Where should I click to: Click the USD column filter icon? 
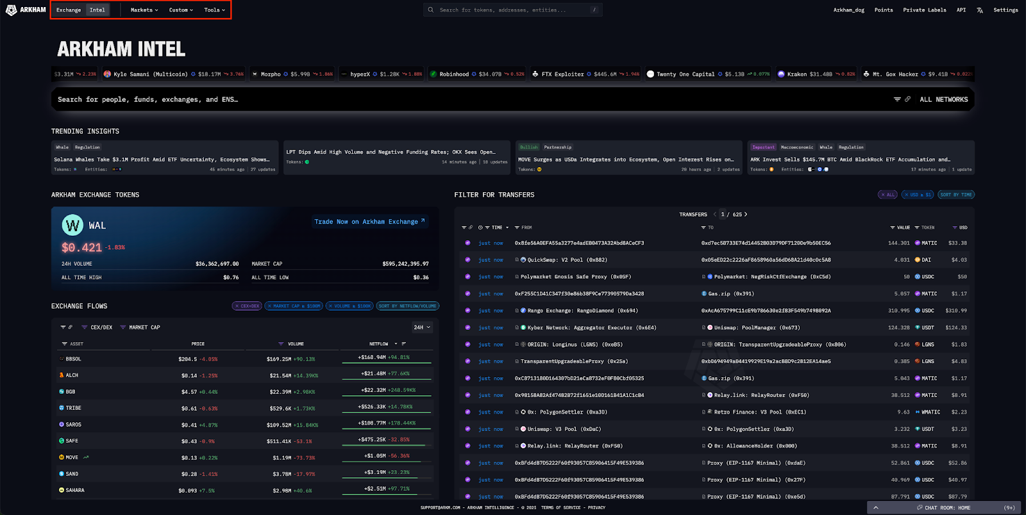(955, 227)
